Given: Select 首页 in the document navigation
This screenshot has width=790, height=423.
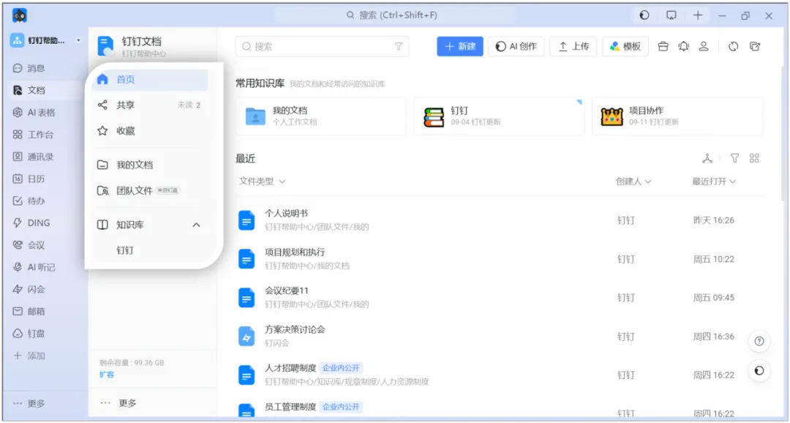Looking at the screenshot, I should click(150, 80).
